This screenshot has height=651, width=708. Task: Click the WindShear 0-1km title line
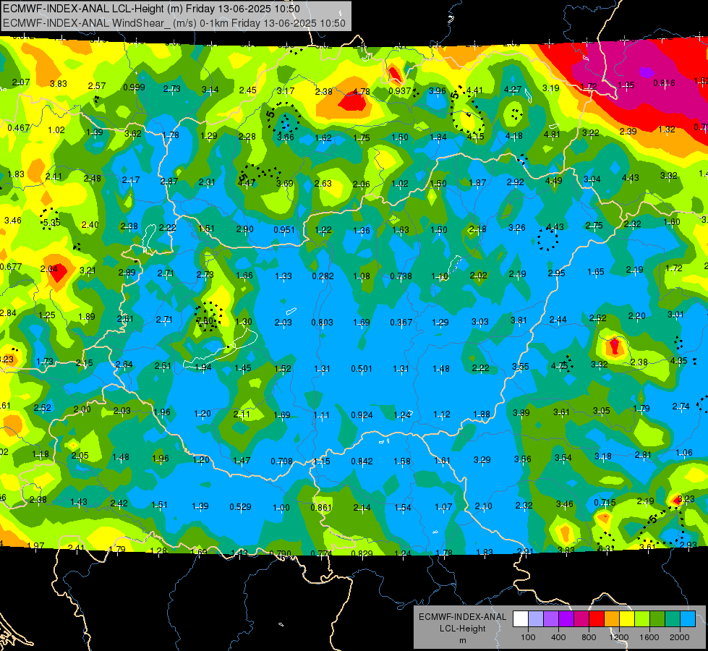coord(174,23)
